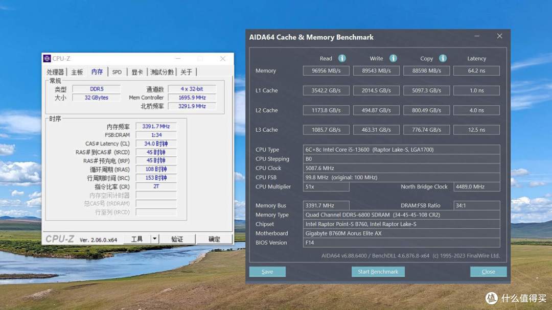The width and height of the screenshot is (552, 310).
Task: Save the benchmark results
Action: pyautogui.click(x=267, y=272)
